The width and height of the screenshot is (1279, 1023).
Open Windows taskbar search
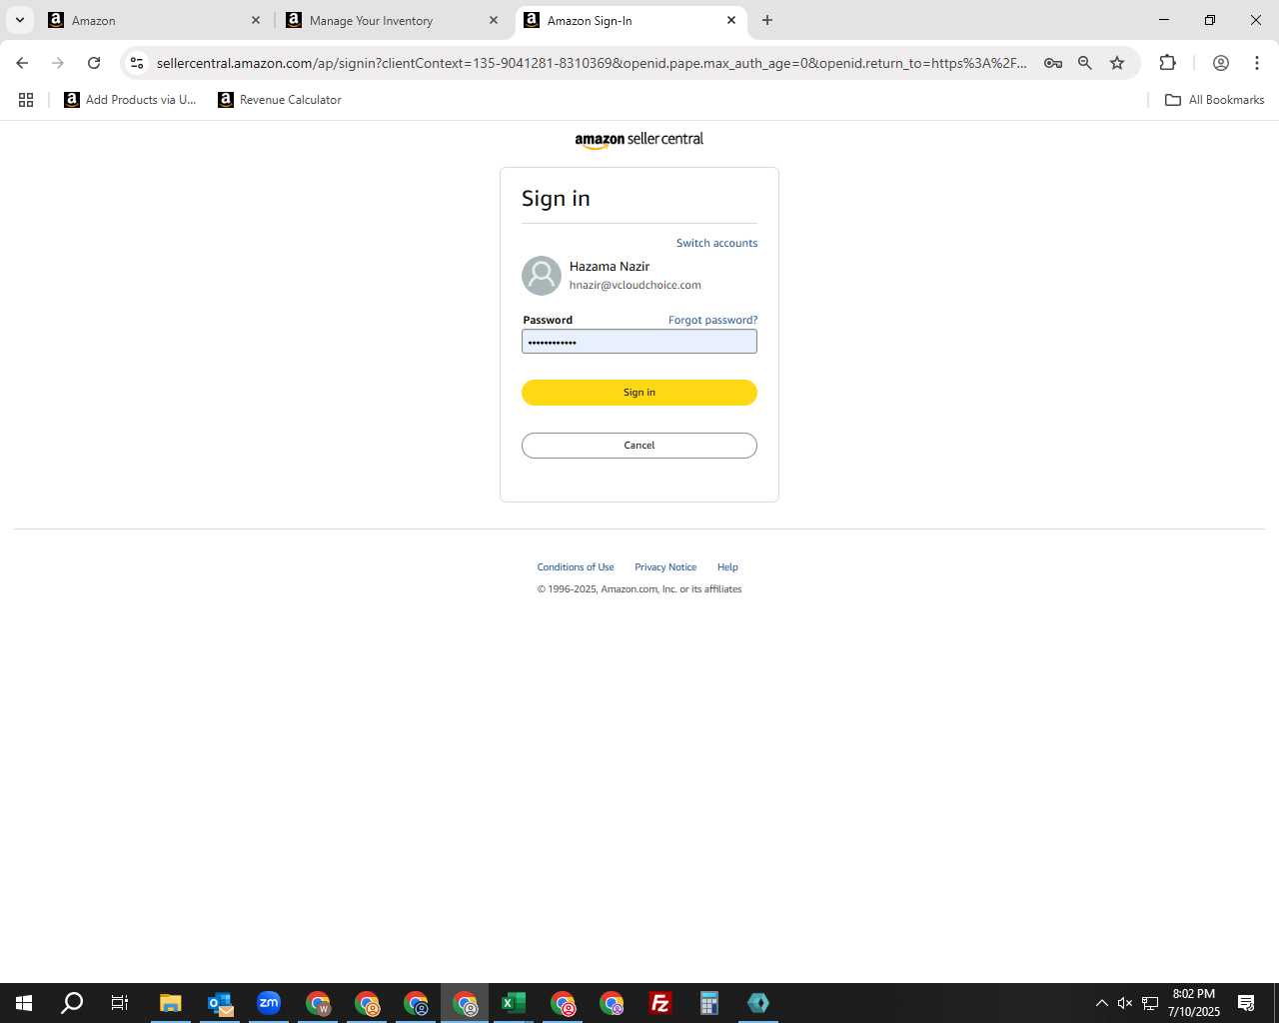(x=72, y=1003)
